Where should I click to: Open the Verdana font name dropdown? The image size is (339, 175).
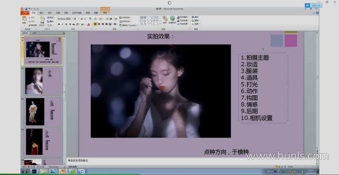point(72,19)
